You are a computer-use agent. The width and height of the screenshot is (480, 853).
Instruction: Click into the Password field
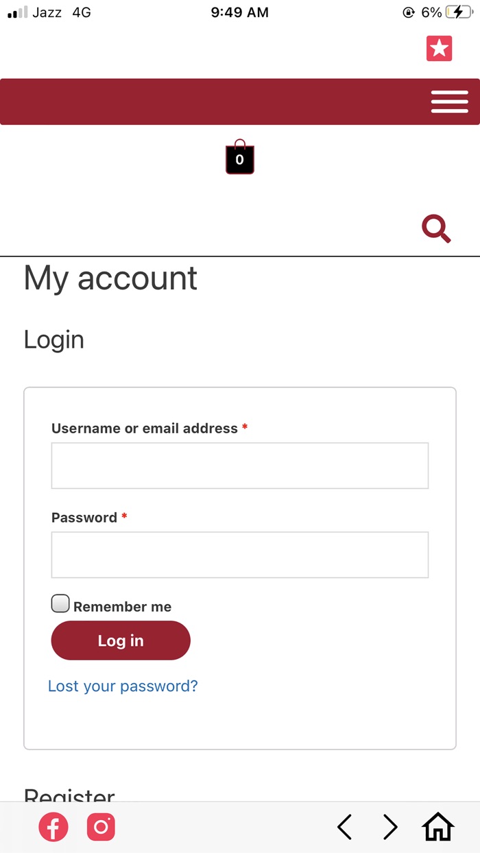(x=240, y=555)
